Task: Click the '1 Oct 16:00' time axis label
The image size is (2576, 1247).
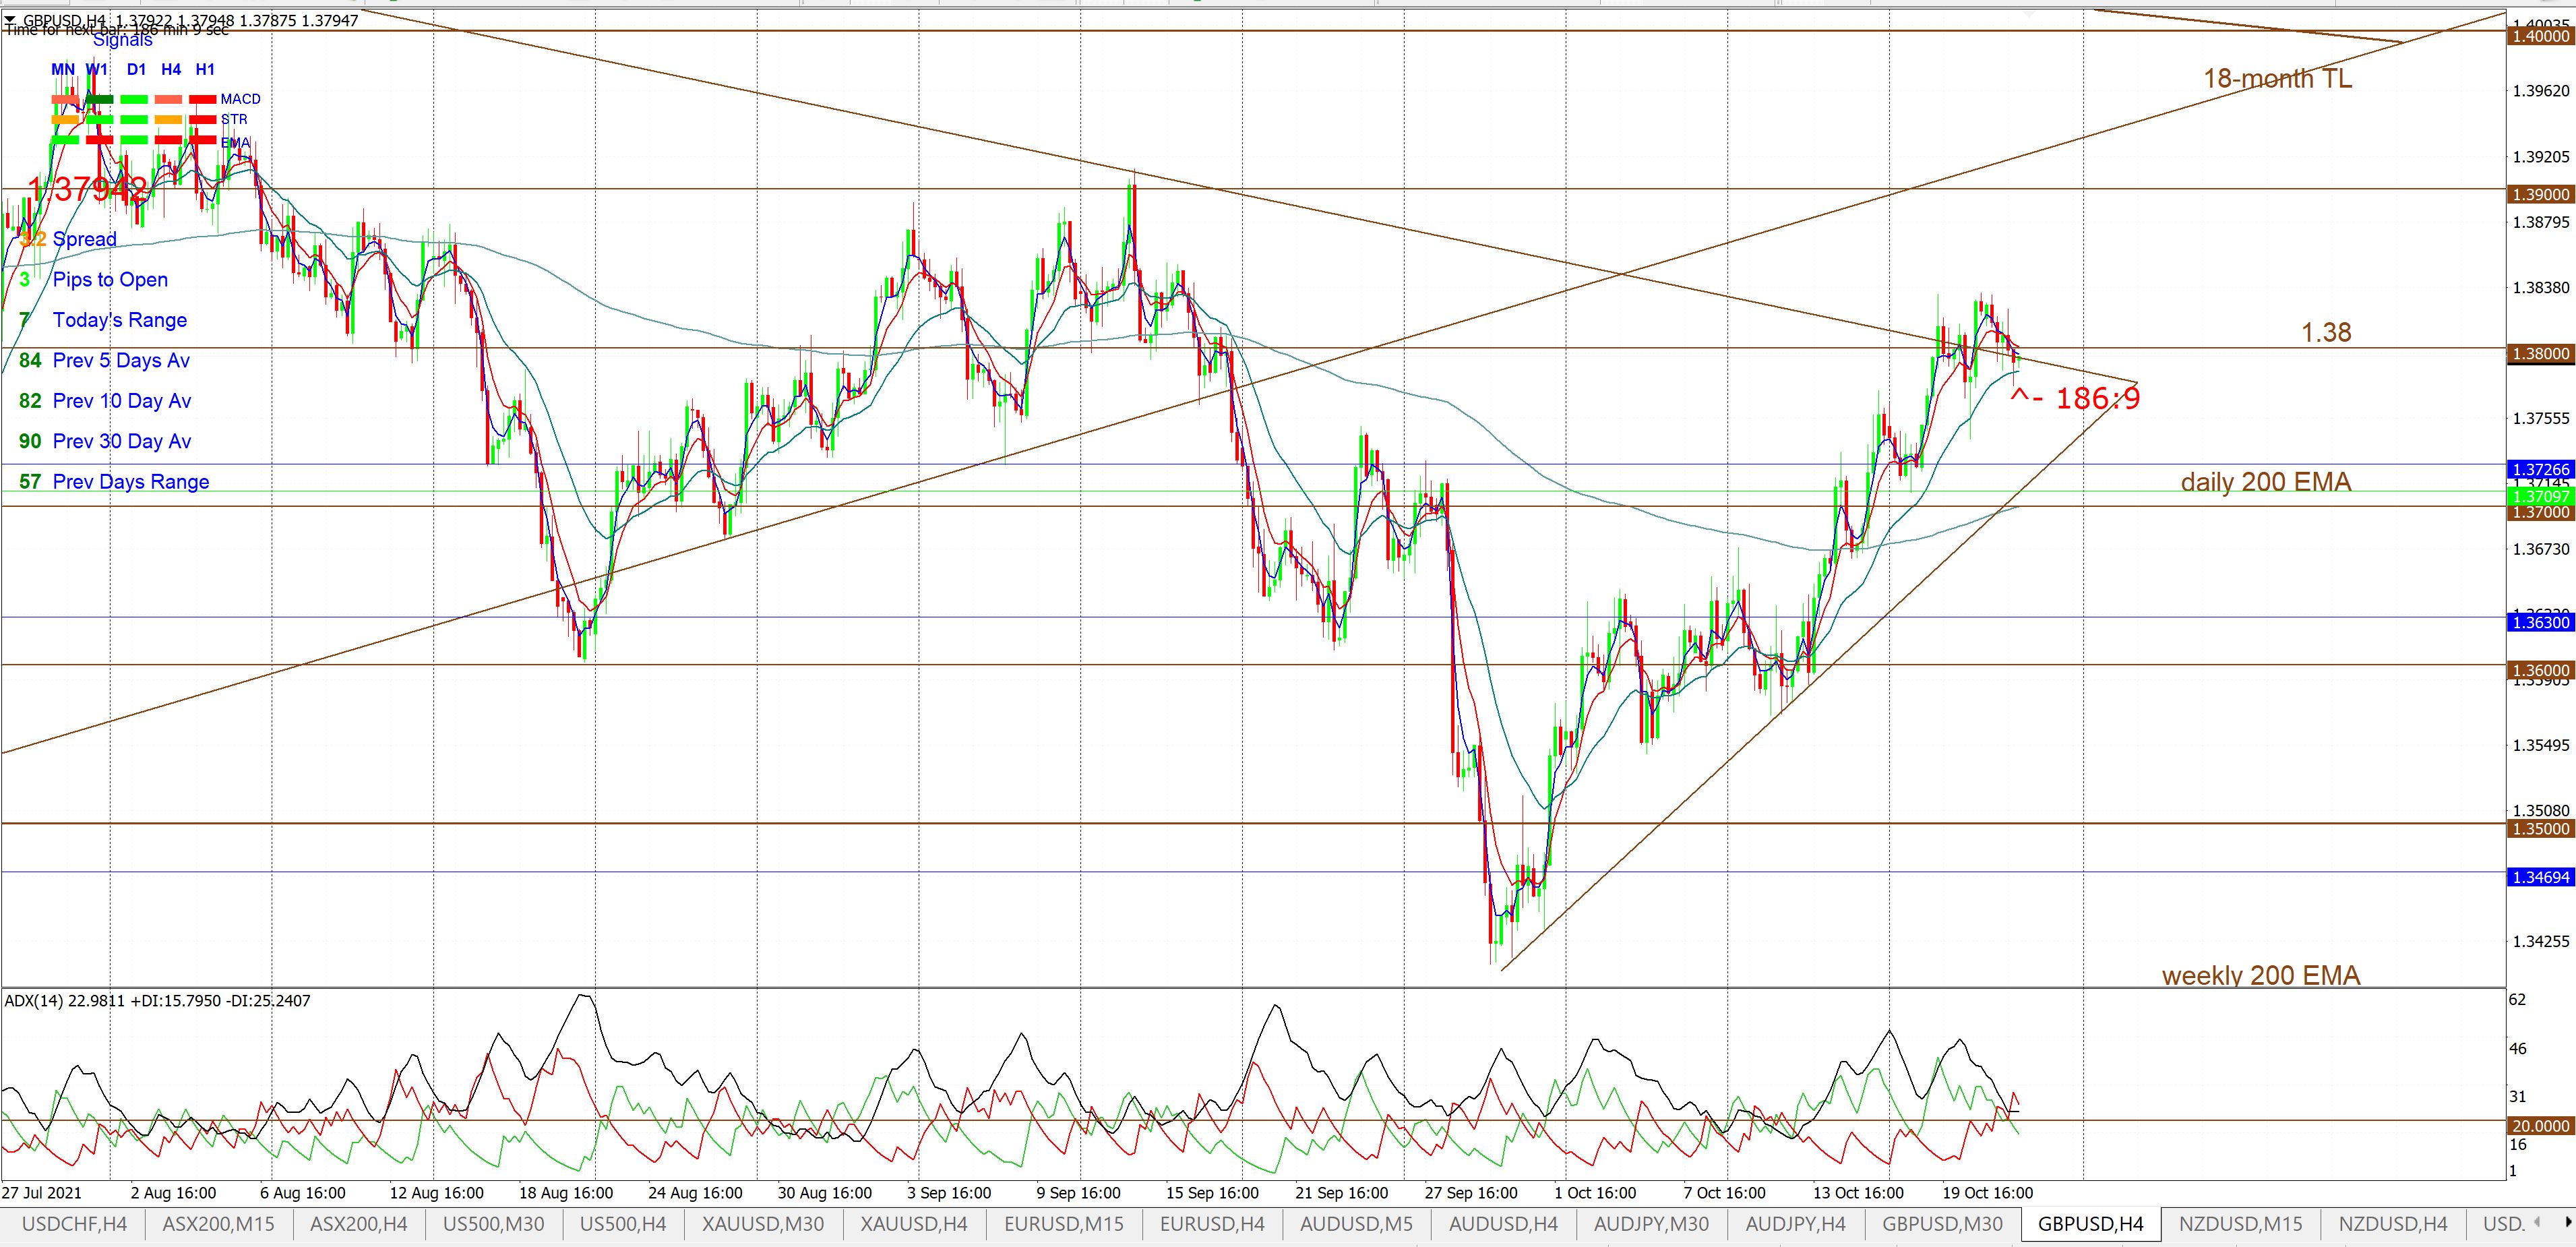Action: [x=1595, y=1193]
